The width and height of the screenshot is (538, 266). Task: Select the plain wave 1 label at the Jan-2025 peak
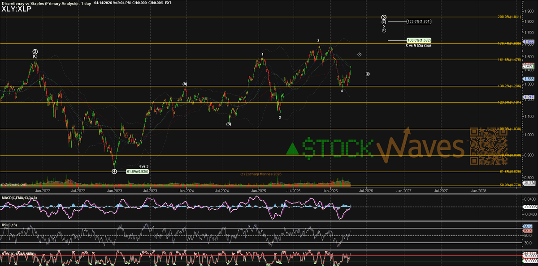click(263, 55)
